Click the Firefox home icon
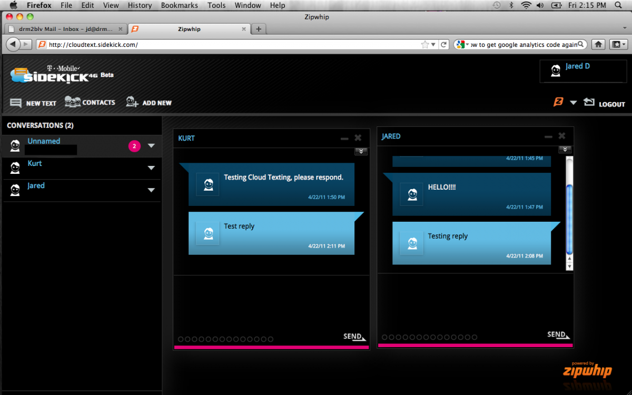The height and width of the screenshot is (395, 632). pos(598,45)
